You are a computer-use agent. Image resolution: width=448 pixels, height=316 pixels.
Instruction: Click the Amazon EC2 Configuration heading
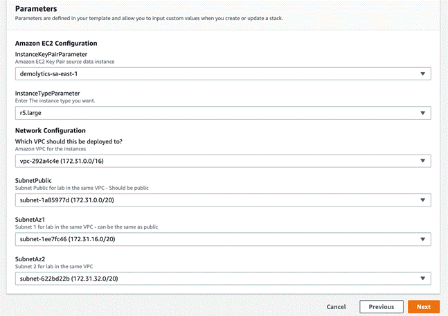coord(56,43)
